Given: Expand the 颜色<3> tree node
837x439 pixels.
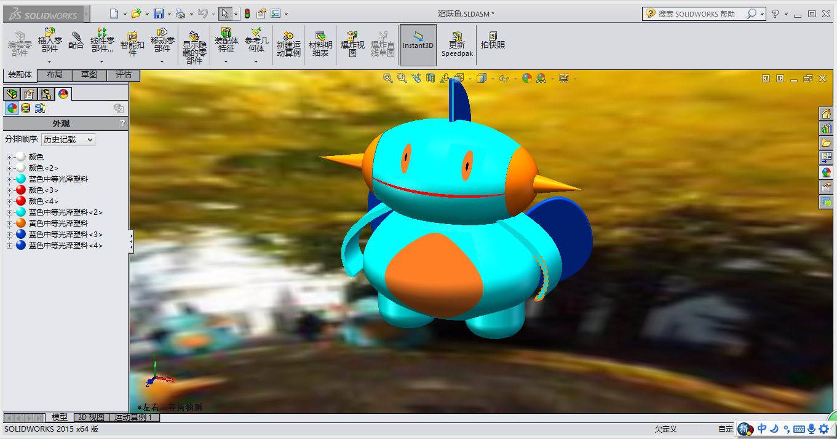Looking at the screenshot, I should click(9, 190).
